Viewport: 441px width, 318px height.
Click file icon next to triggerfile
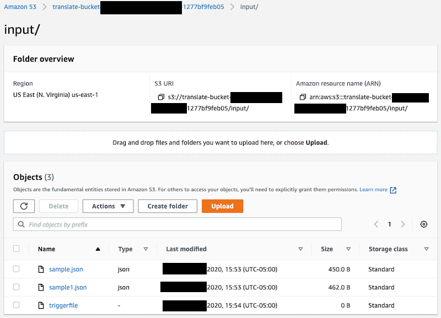tap(41, 305)
